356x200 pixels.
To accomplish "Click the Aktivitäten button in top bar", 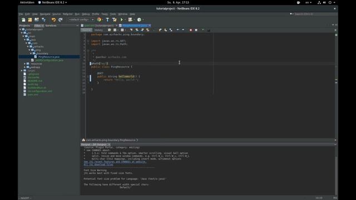I will [27, 2].
